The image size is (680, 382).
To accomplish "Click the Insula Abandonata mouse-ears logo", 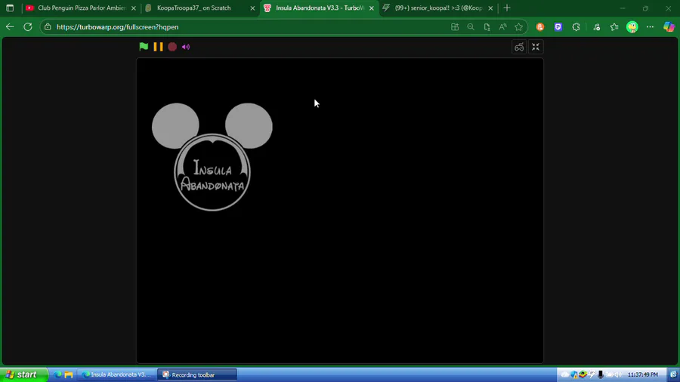I will tap(212, 157).
